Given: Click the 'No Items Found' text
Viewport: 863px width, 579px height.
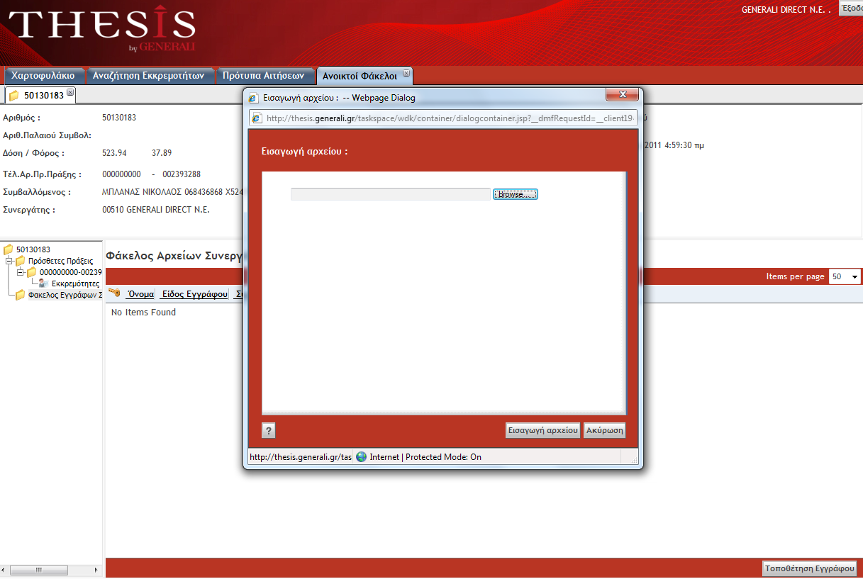Looking at the screenshot, I should coord(143,313).
